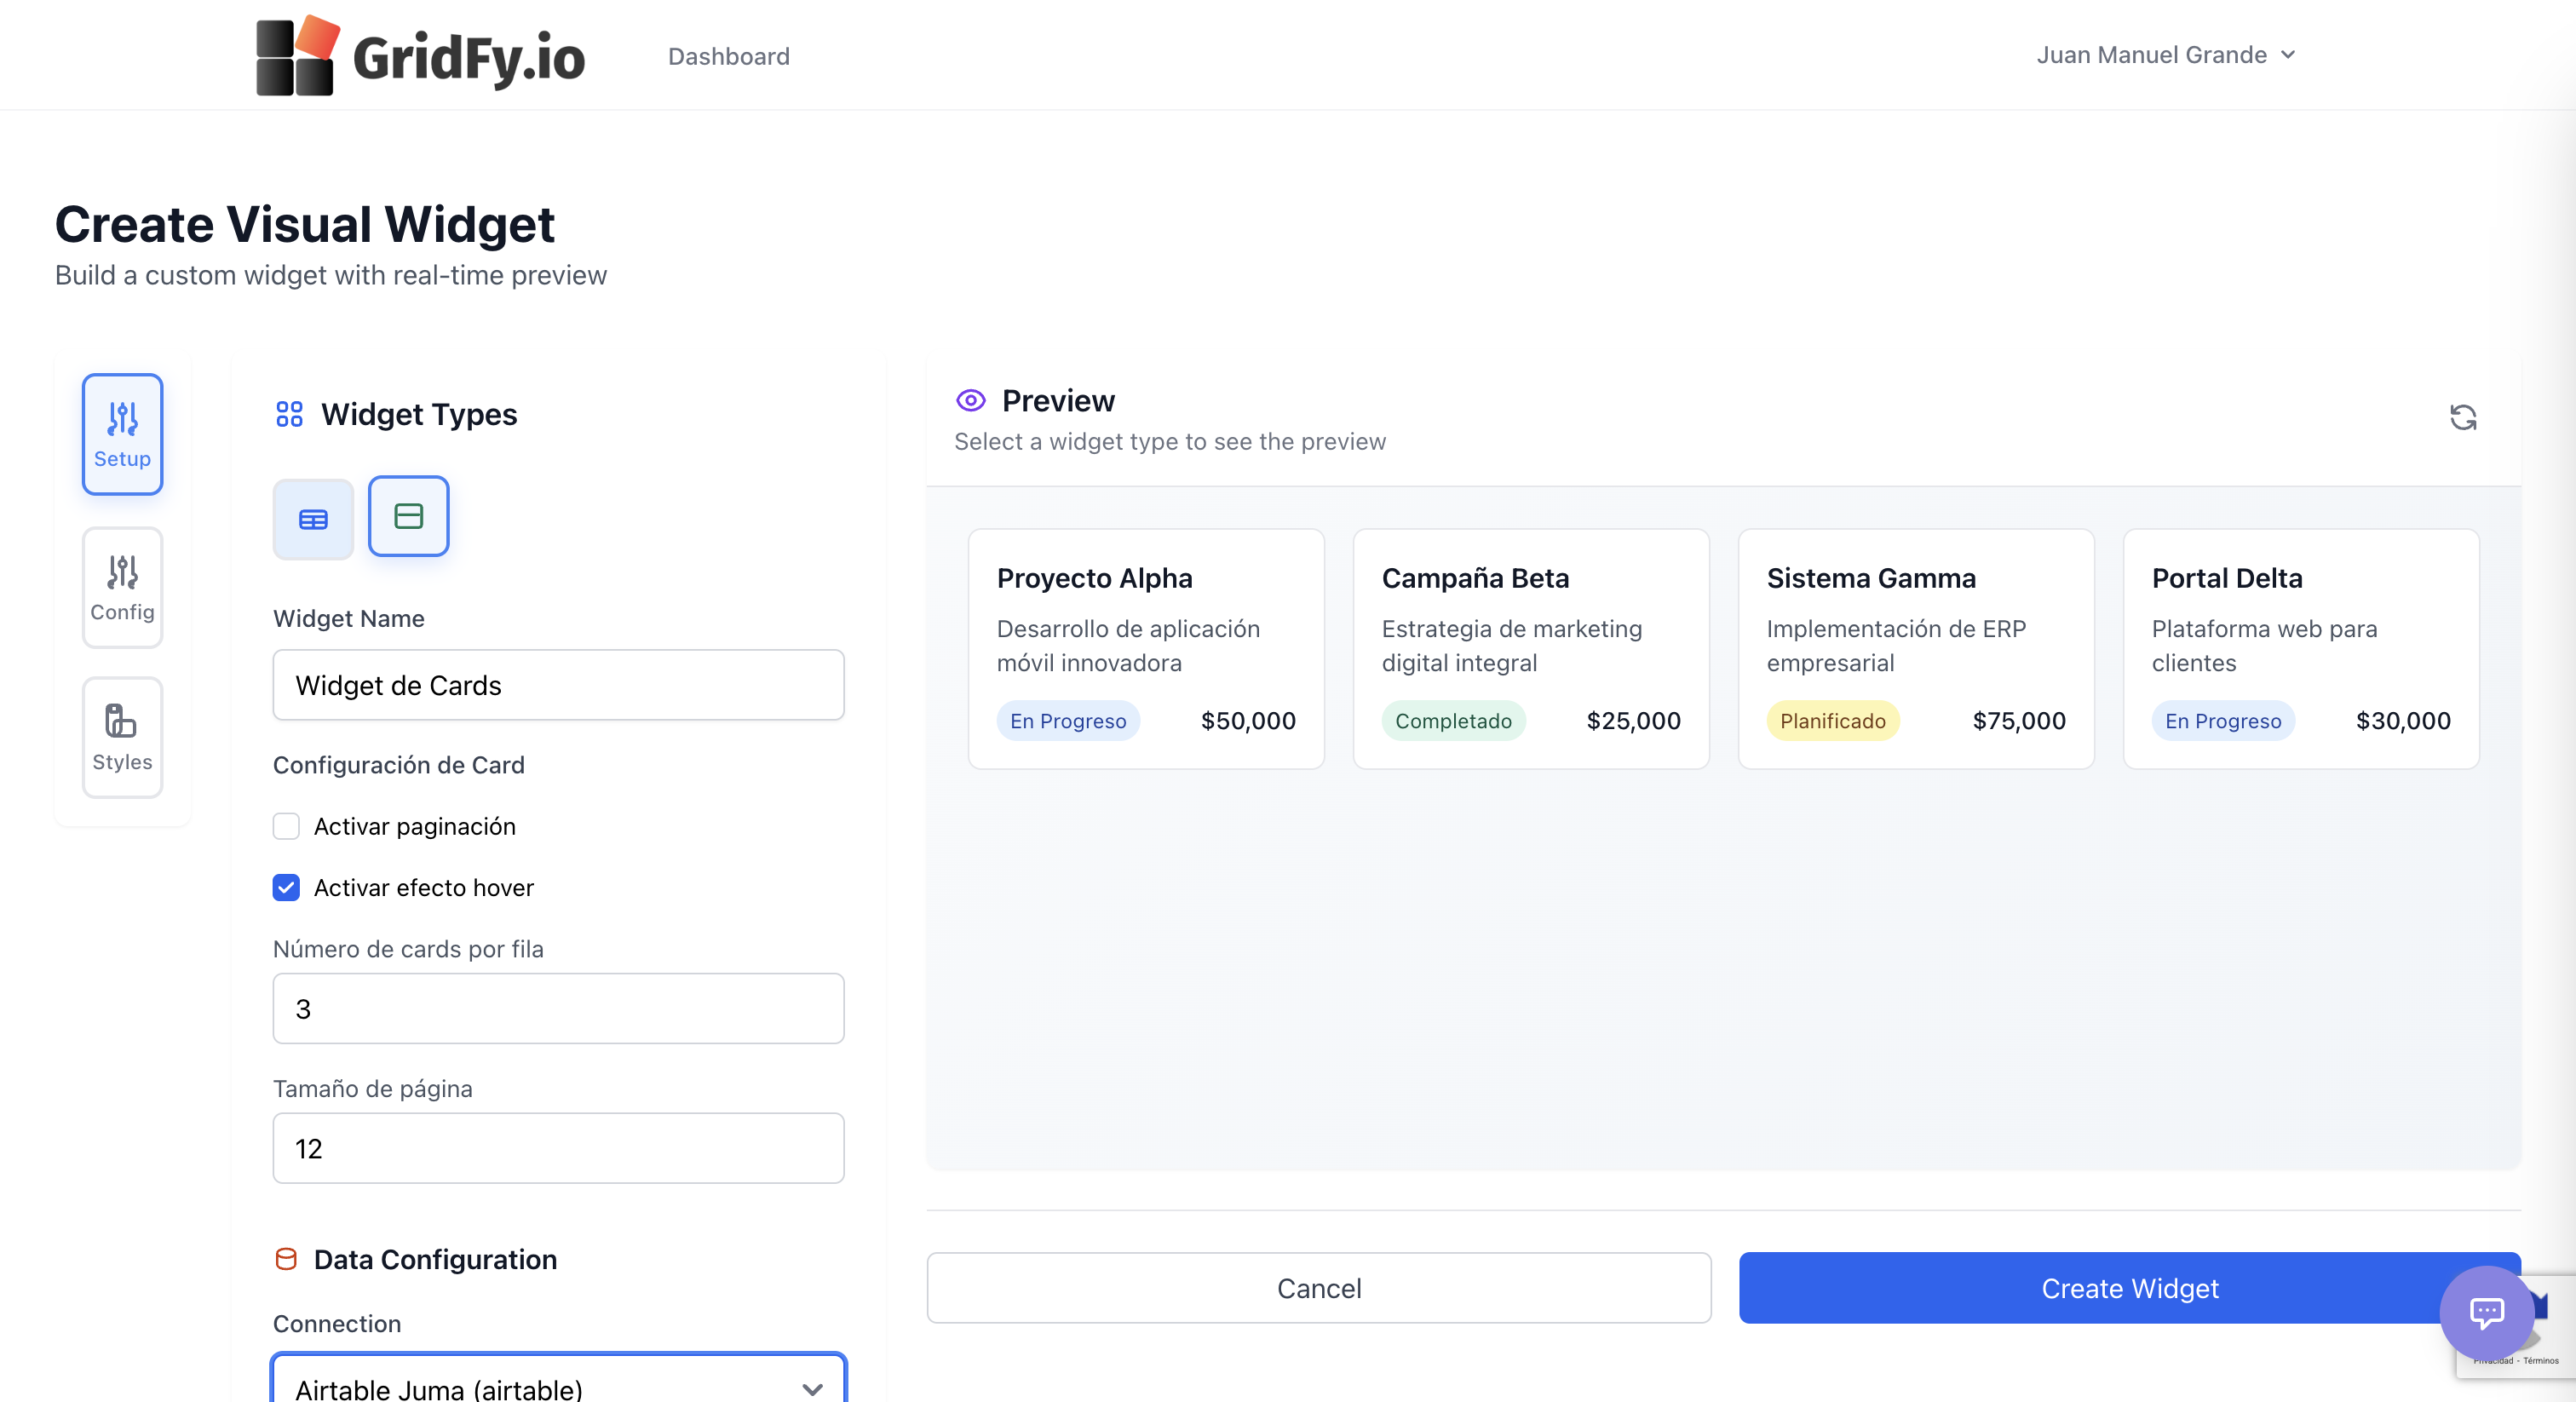Select the table widget type
Screen dimensions: 2576x1402
313,519
